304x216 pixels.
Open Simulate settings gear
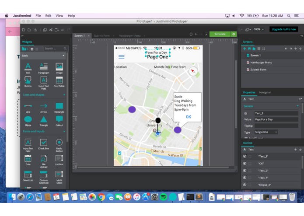234,34
